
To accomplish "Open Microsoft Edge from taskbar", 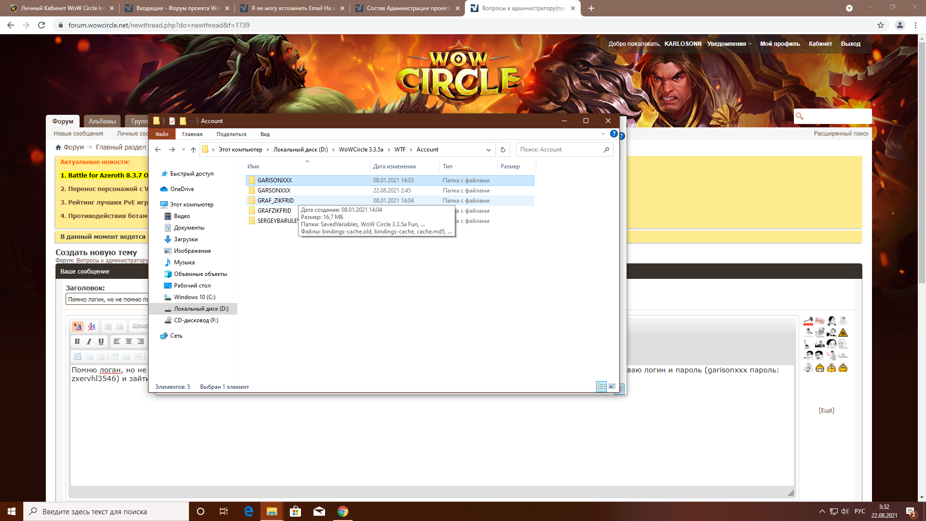I will pos(248,511).
